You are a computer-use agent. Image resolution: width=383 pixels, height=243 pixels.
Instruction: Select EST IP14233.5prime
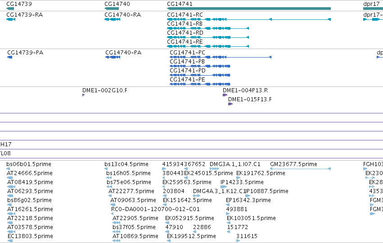click(x=242, y=182)
